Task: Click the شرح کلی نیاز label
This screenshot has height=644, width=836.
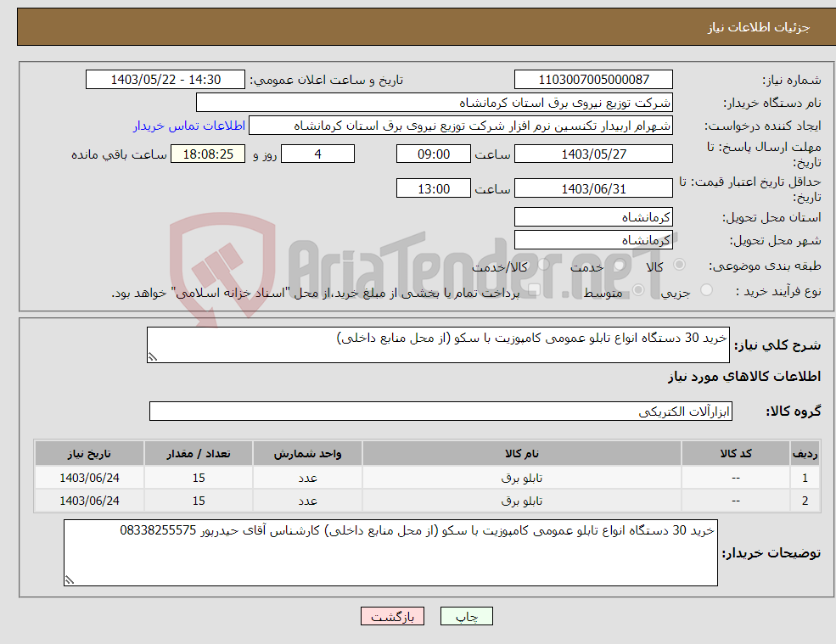Action: (777, 345)
